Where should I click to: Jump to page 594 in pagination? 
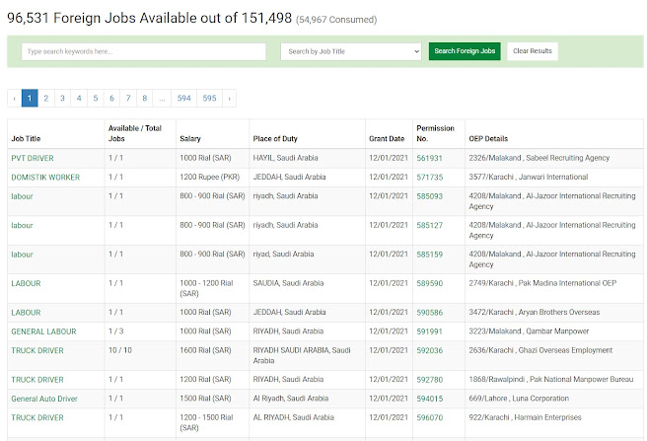tap(184, 99)
